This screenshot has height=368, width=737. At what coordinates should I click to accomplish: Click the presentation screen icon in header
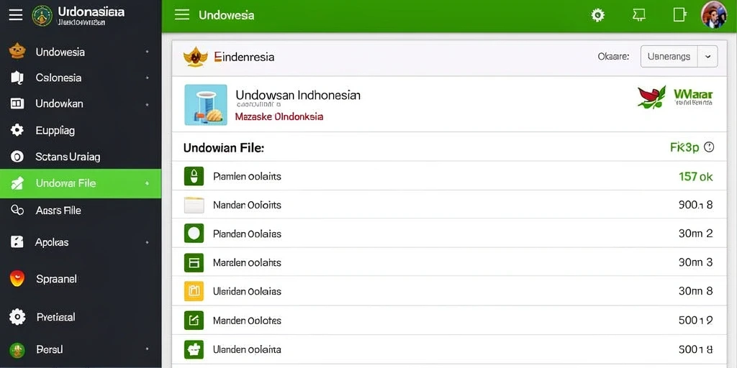tap(638, 15)
